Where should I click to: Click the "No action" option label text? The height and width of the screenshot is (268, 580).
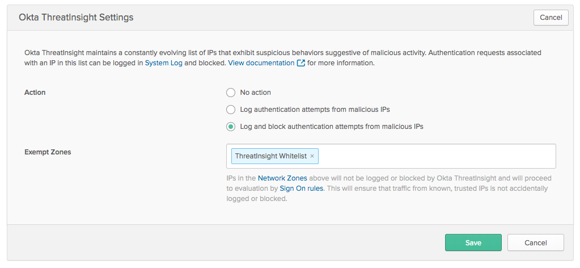(255, 93)
